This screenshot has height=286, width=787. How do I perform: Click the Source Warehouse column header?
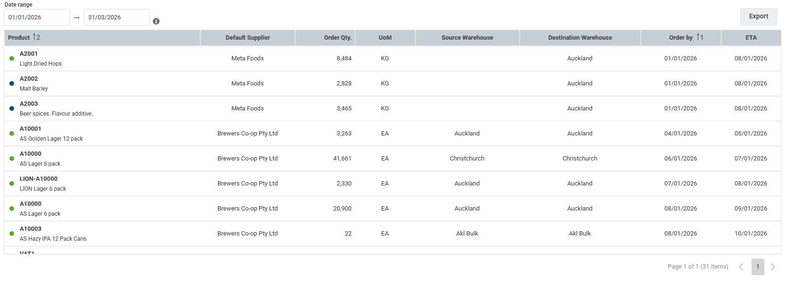point(467,38)
